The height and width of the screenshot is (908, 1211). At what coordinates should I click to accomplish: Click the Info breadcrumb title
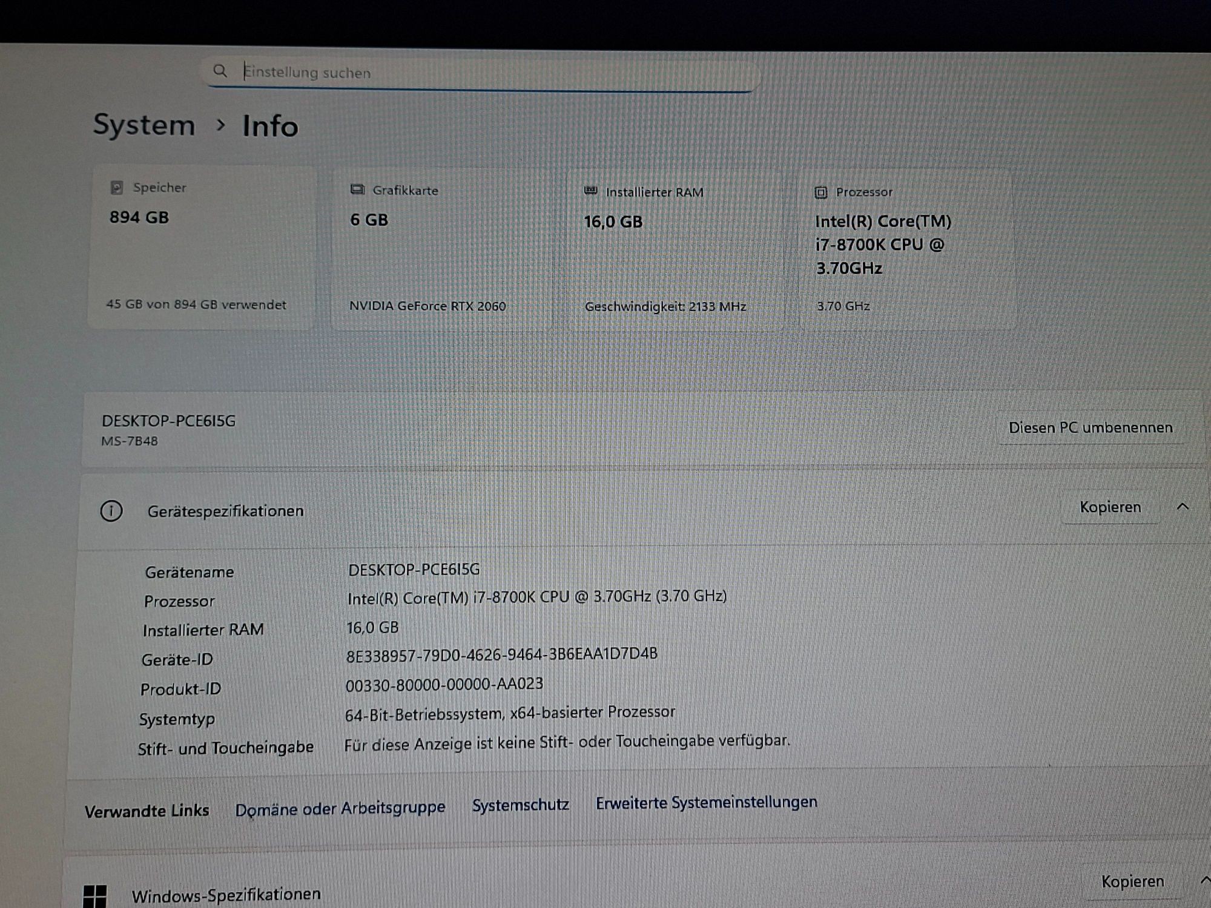pos(270,127)
